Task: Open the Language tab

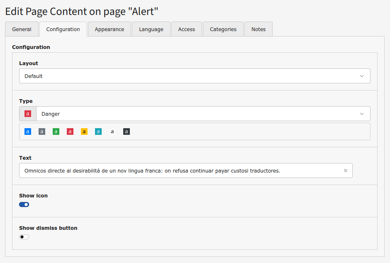Action: tap(151, 29)
